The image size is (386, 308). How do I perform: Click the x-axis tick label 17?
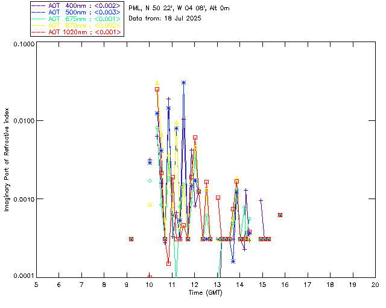308,285
